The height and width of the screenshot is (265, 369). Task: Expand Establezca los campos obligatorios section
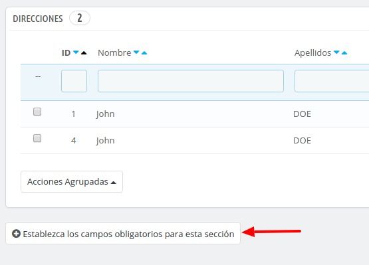tap(123, 234)
